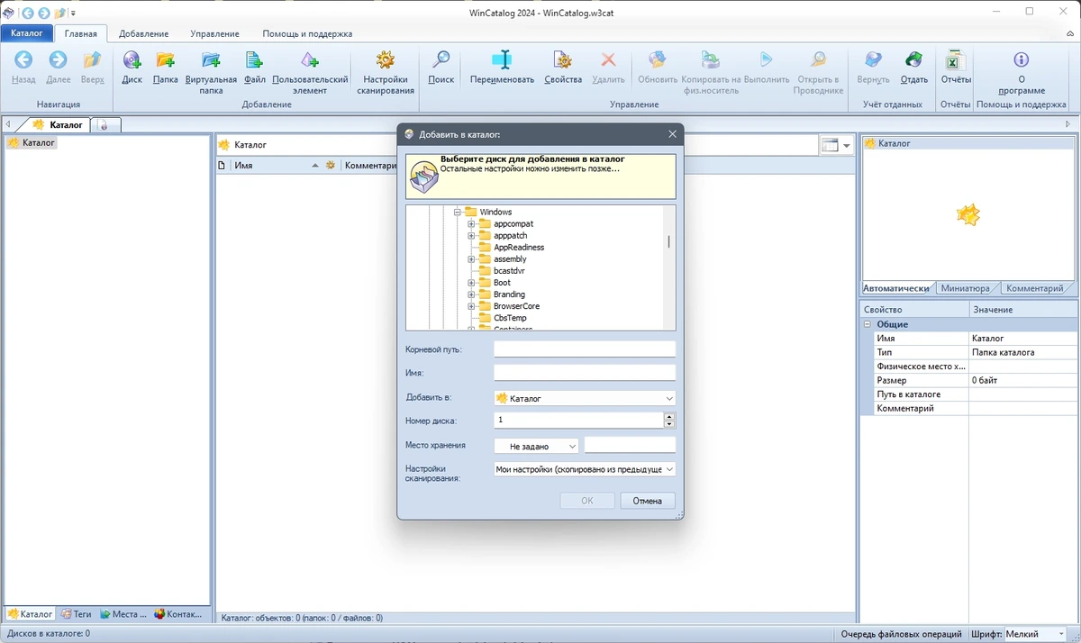Image resolution: width=1081 pixels, height=643 pixels.
Task: Click the quick-access up-folder icon in title bar
Action: coord(59,13)
